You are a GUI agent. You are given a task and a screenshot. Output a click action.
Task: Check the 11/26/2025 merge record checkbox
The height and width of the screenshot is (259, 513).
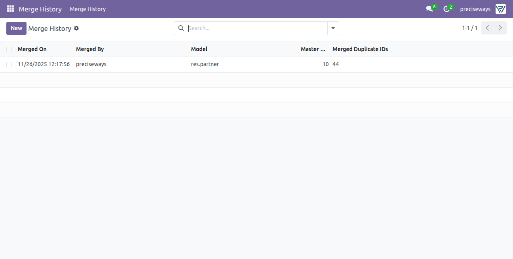[x=9, y=65]
